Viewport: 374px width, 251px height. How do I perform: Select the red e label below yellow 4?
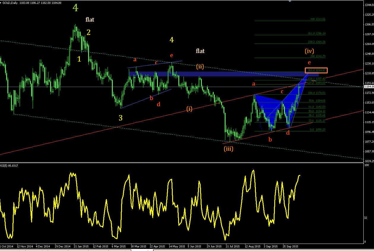click(x=172, y=55)
